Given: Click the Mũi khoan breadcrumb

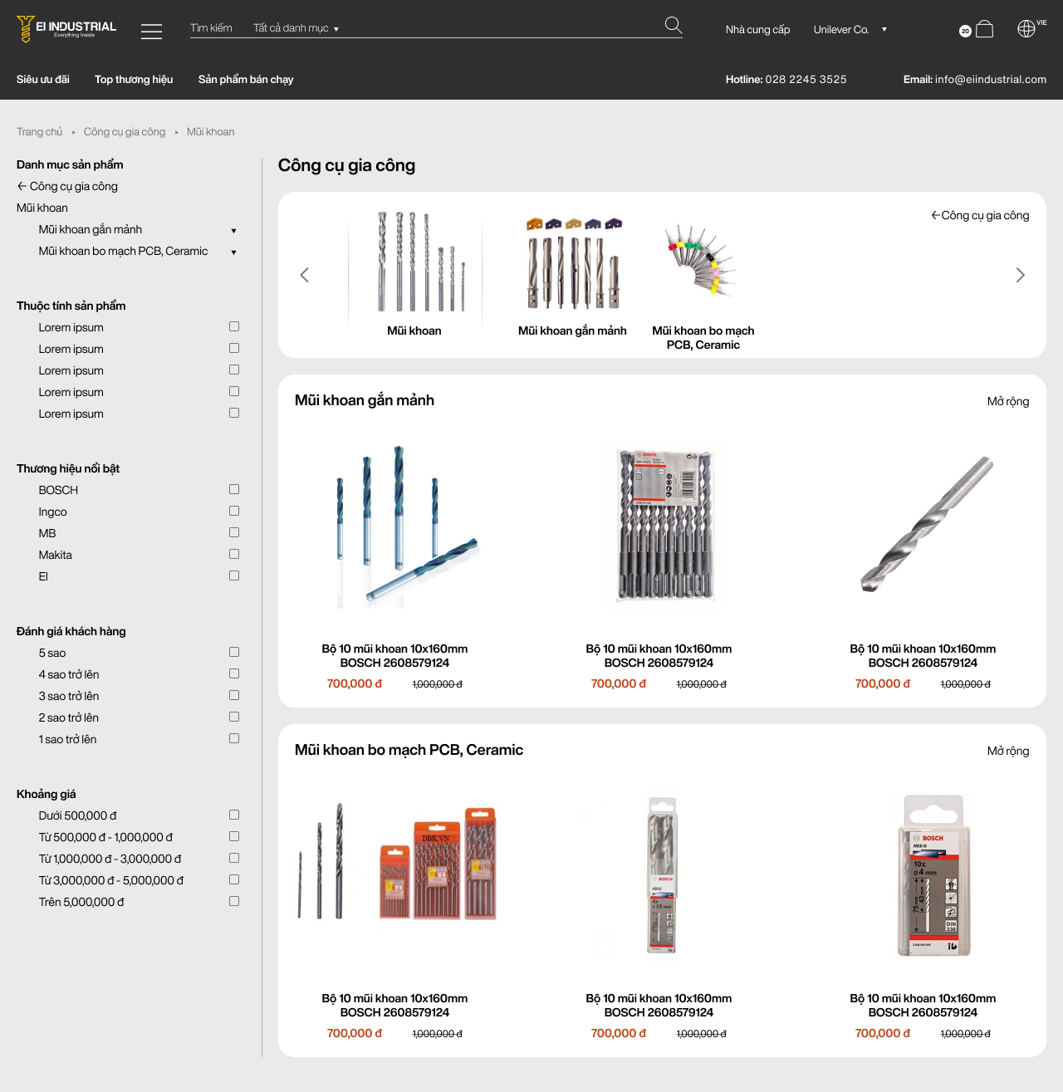Looking at the screenshot, I should point(211,132).
